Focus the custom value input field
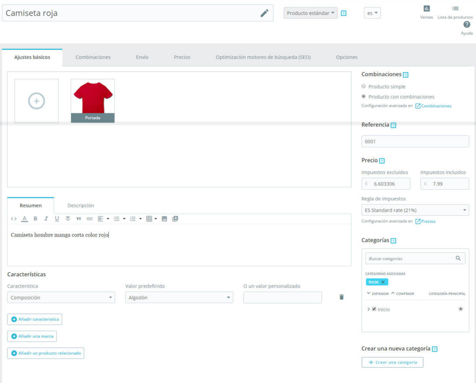Screen dimensions: 476x383 (x=283, y=297)
